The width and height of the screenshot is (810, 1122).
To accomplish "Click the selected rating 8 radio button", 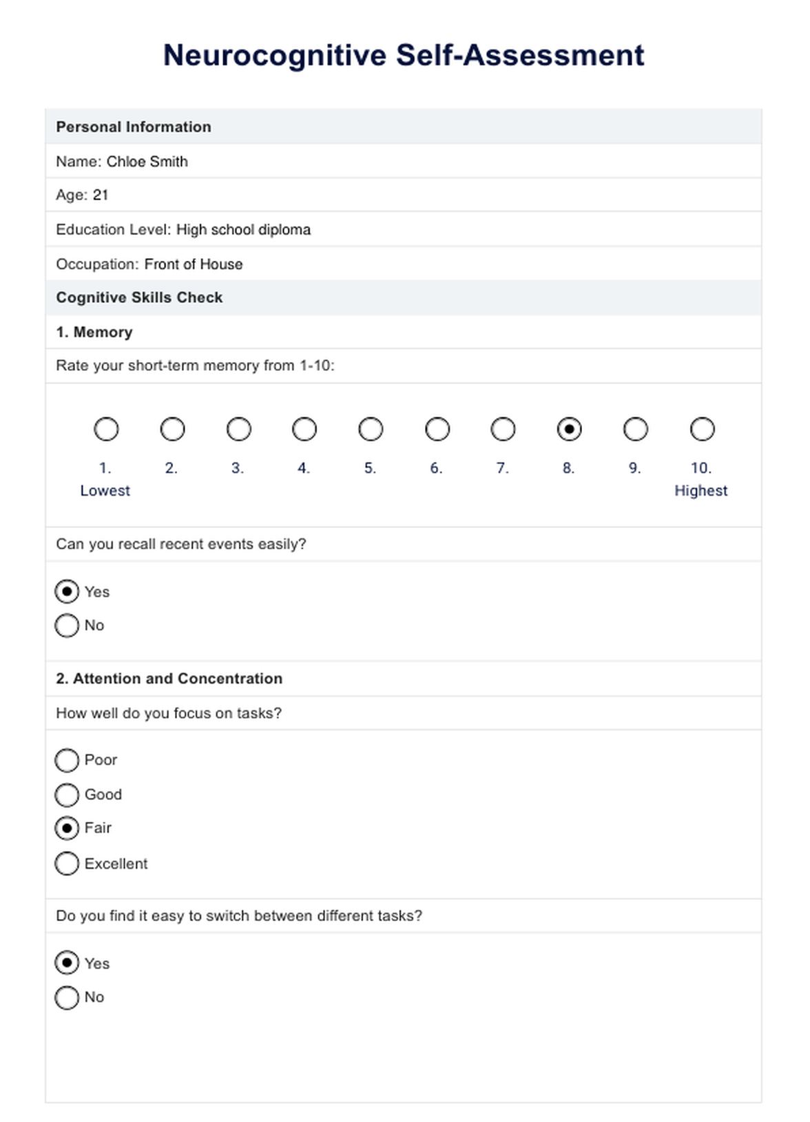I will 569,430.
